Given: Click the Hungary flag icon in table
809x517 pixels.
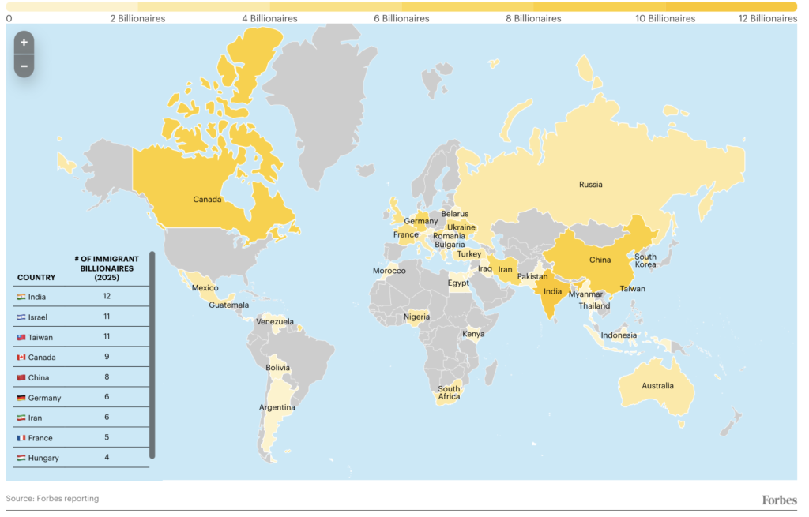Looking at the screenshot, I should tap(21, 459).
